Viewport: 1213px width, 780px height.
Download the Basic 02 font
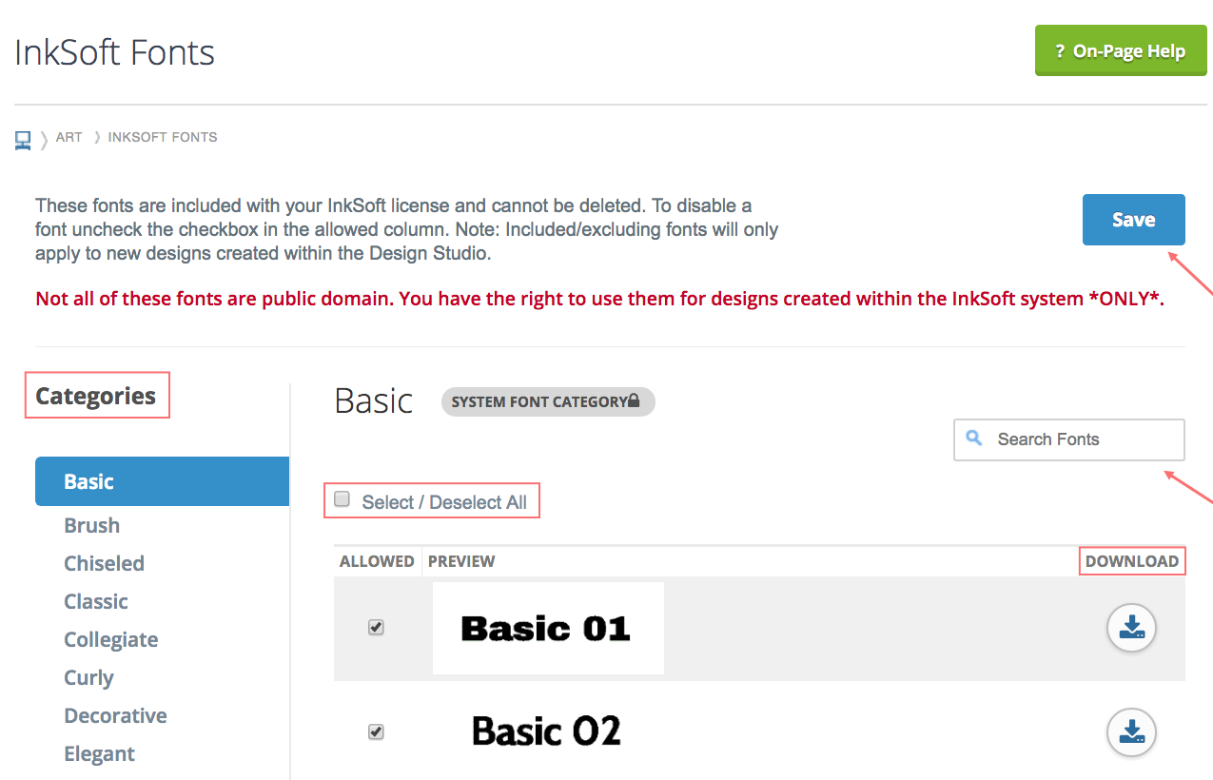(1131, 732)
